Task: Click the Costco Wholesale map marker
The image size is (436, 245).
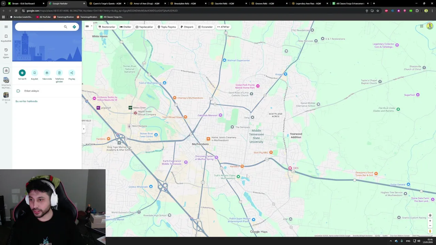Action: pos(151,186)
